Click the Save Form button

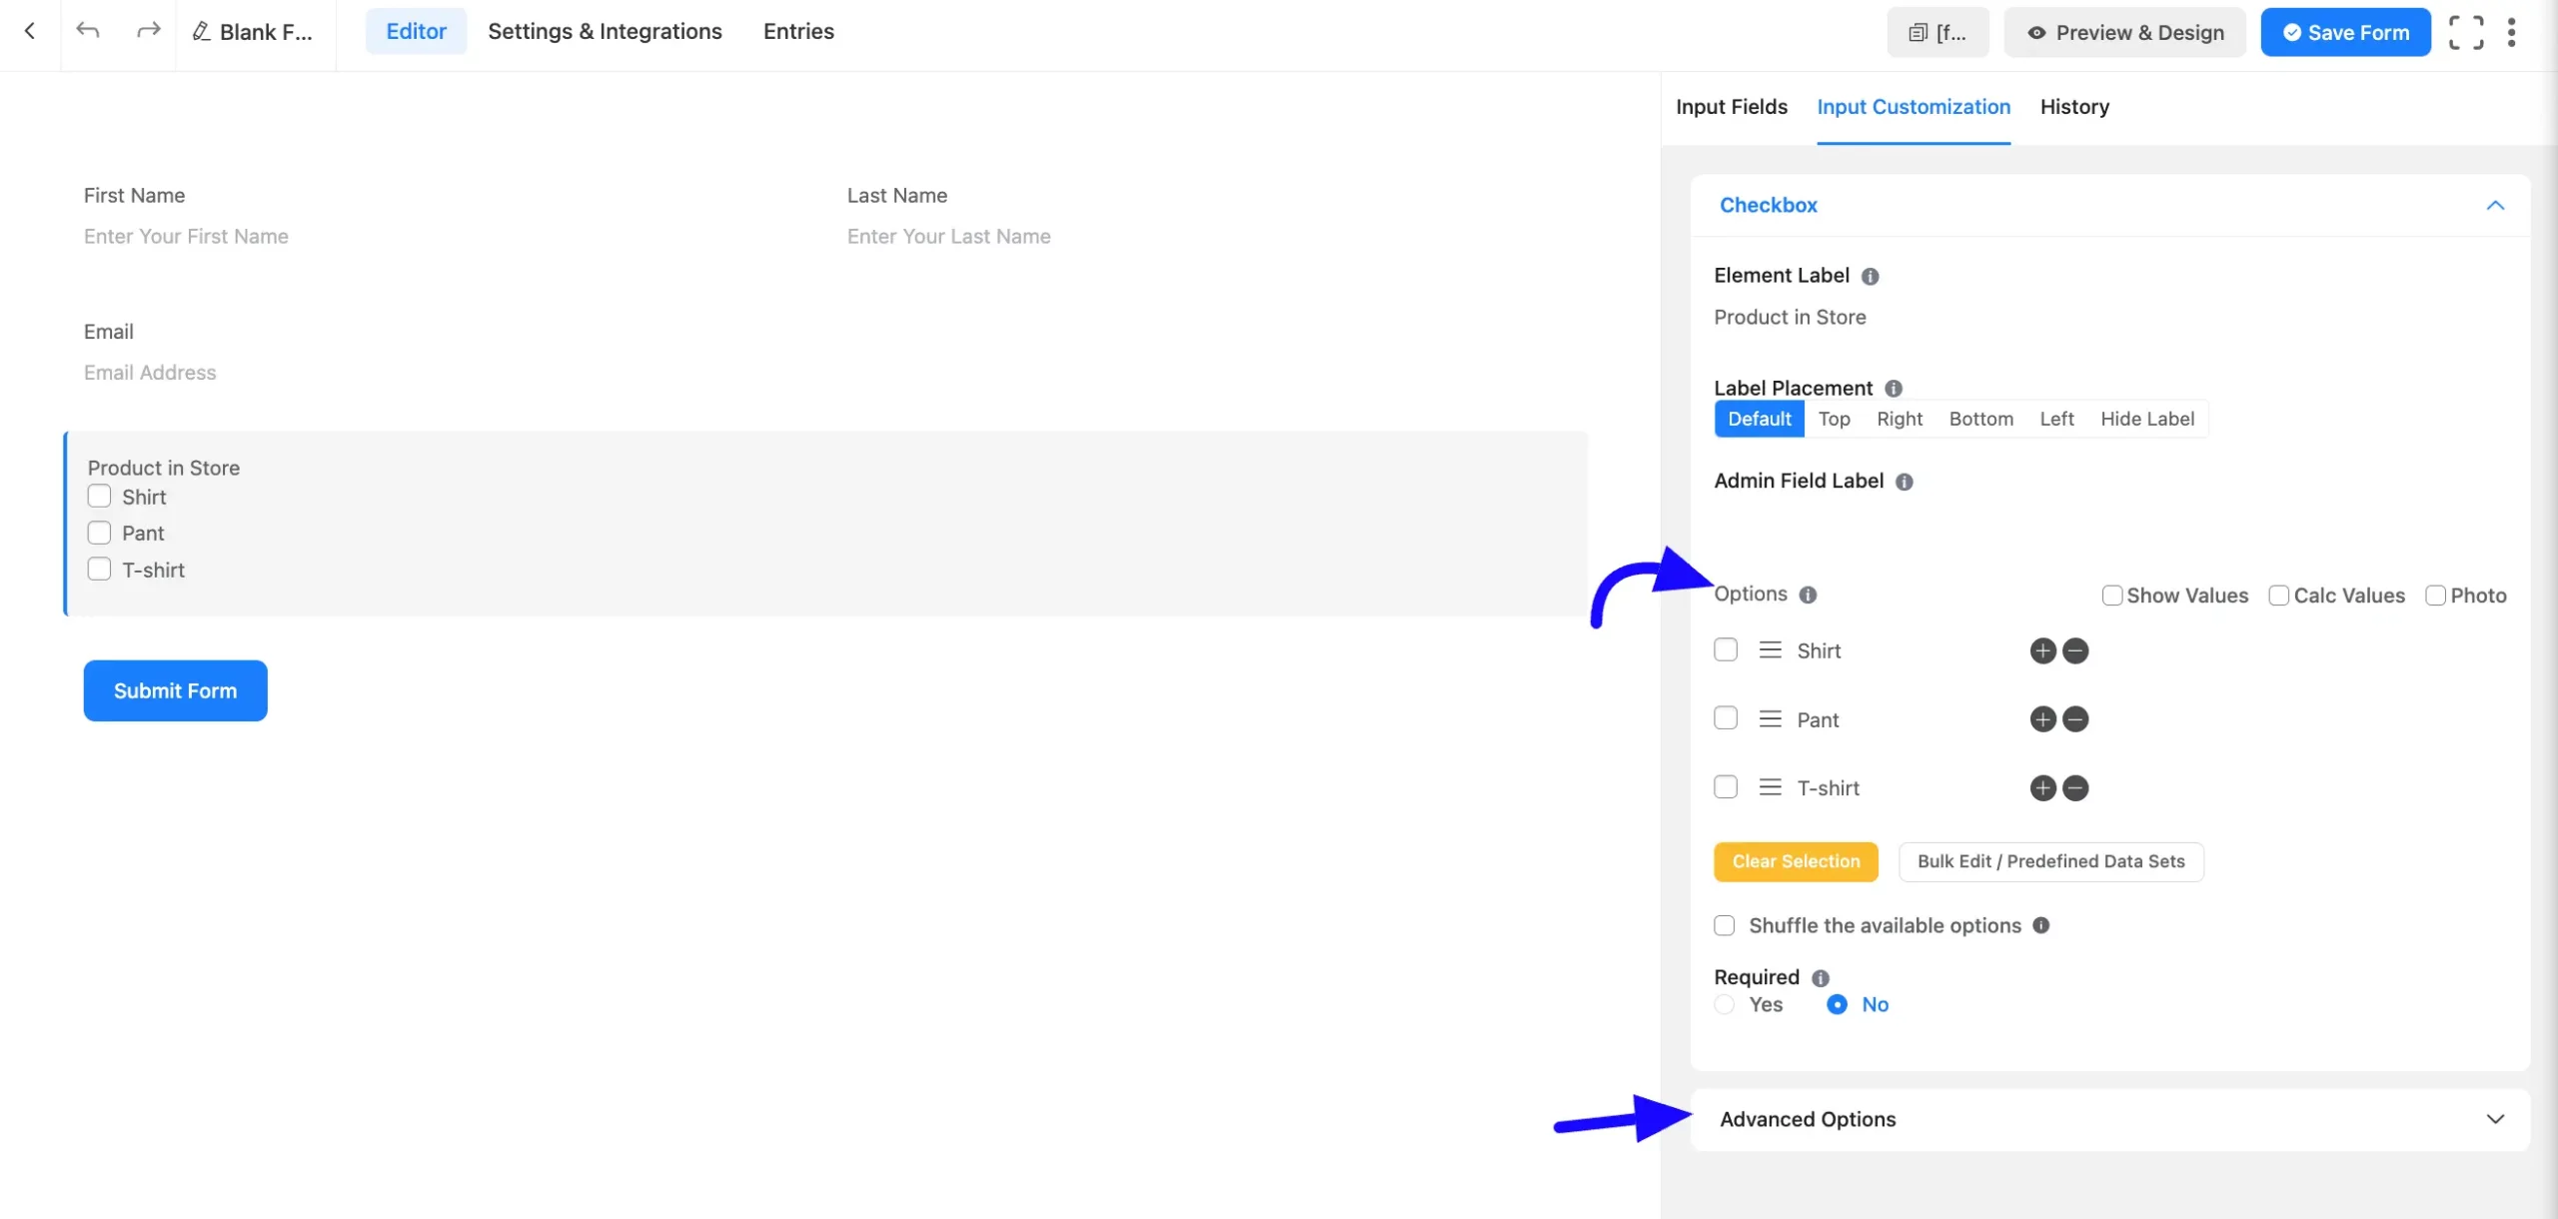click(2344, 33)
